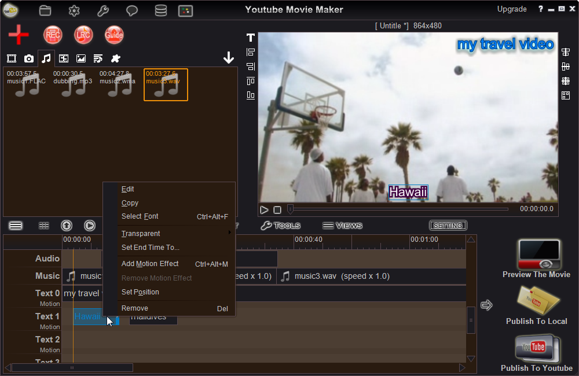Click the timeline scroll down arrow
Viewport: 579px width, 376px height.
point(471,359)
